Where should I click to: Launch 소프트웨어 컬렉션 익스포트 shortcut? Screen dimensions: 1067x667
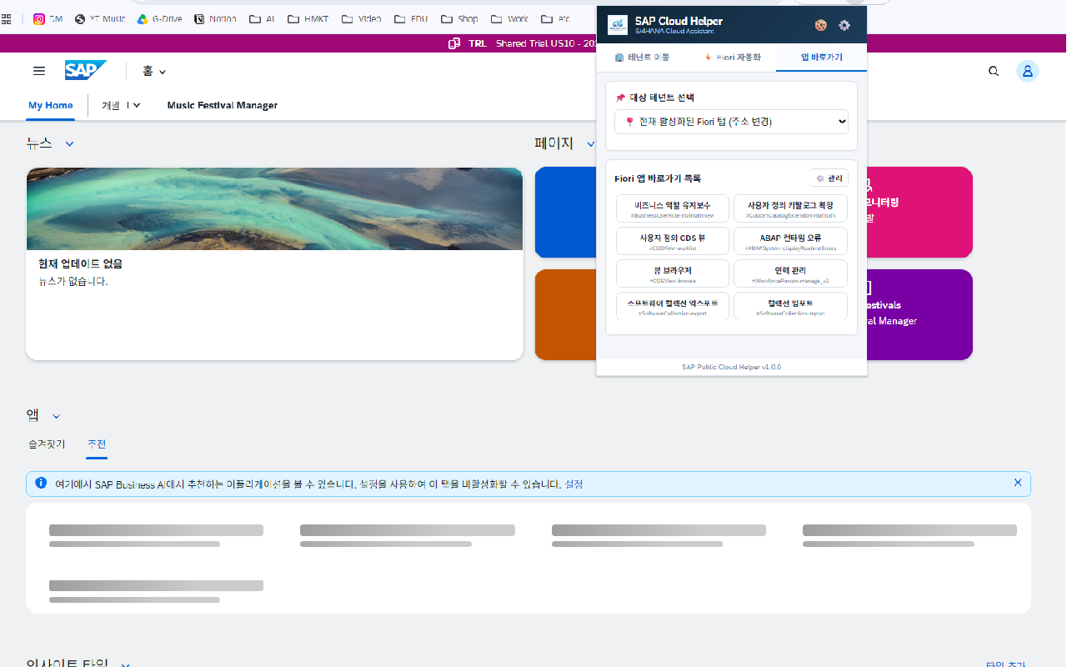[673, 305]
